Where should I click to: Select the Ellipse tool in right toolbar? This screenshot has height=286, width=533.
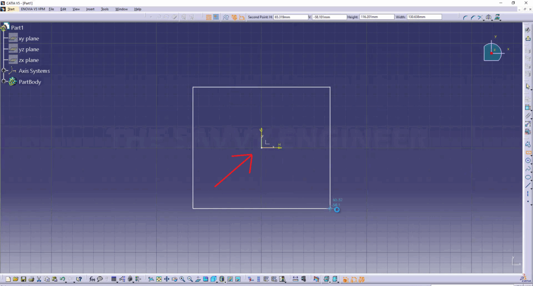coord(528,177)
